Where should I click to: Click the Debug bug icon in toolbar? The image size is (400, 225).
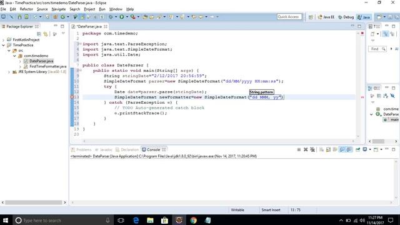(x=111, y=17)
